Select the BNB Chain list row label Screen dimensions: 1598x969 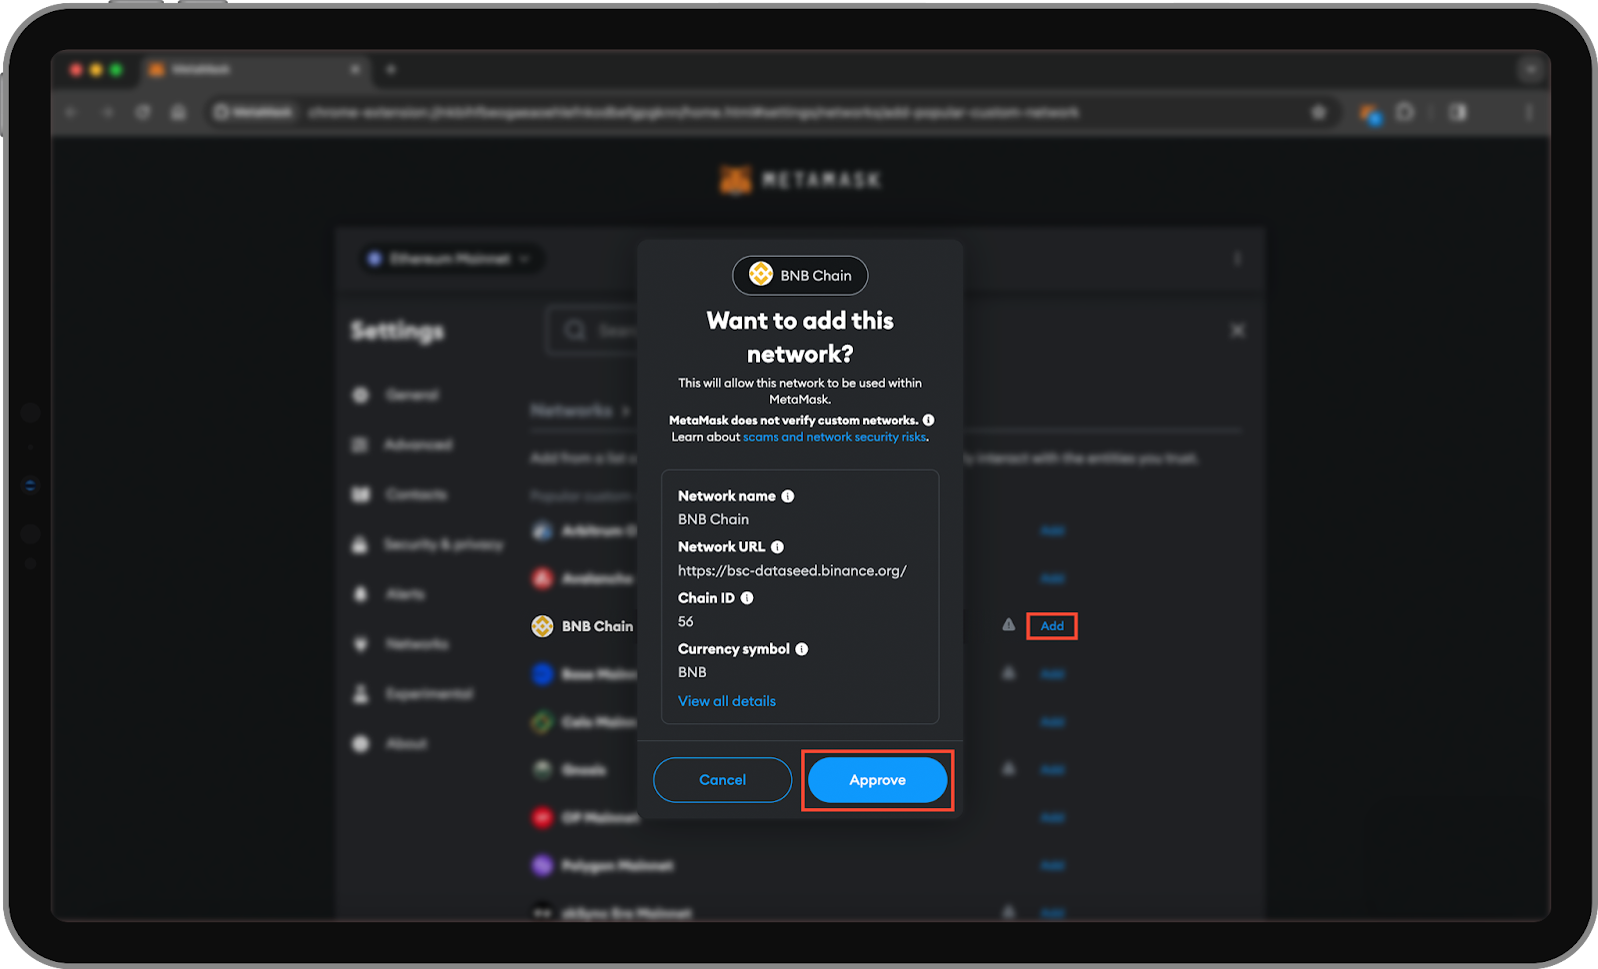(597, 626)
